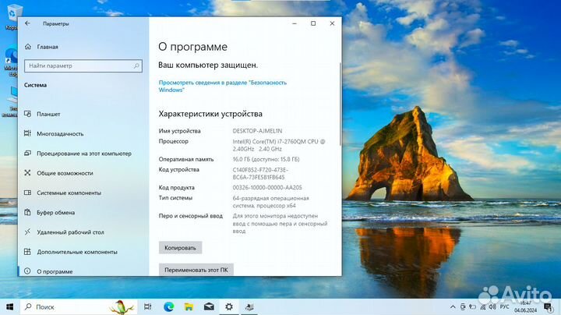Open the Многозадачность settings section
The width and height of the screenshot is (561, 315).
pyautogui.click(x=60, y=134)
